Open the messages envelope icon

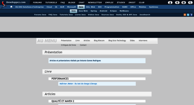(x=184, y=2)
